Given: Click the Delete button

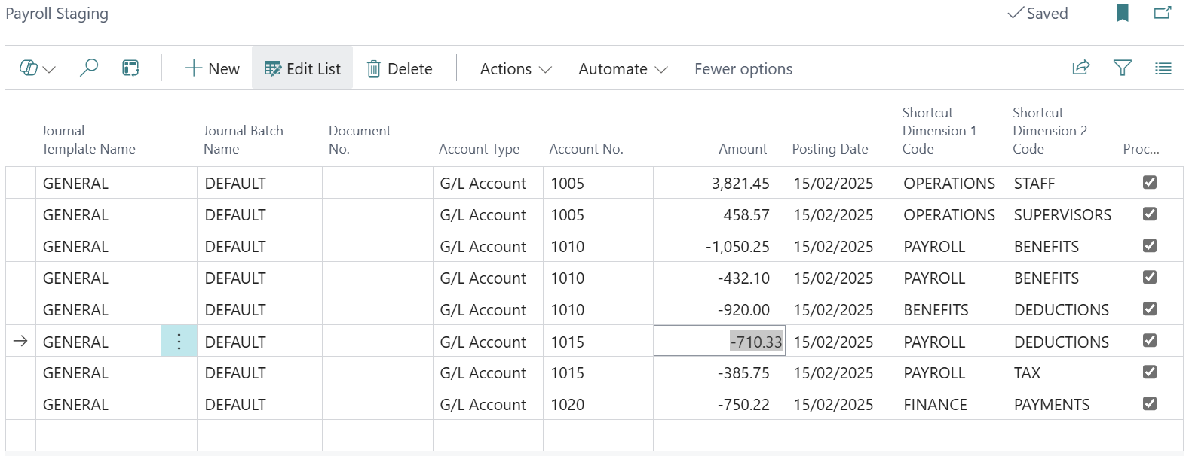Looking at the screenshot, I should pos(400,68).
